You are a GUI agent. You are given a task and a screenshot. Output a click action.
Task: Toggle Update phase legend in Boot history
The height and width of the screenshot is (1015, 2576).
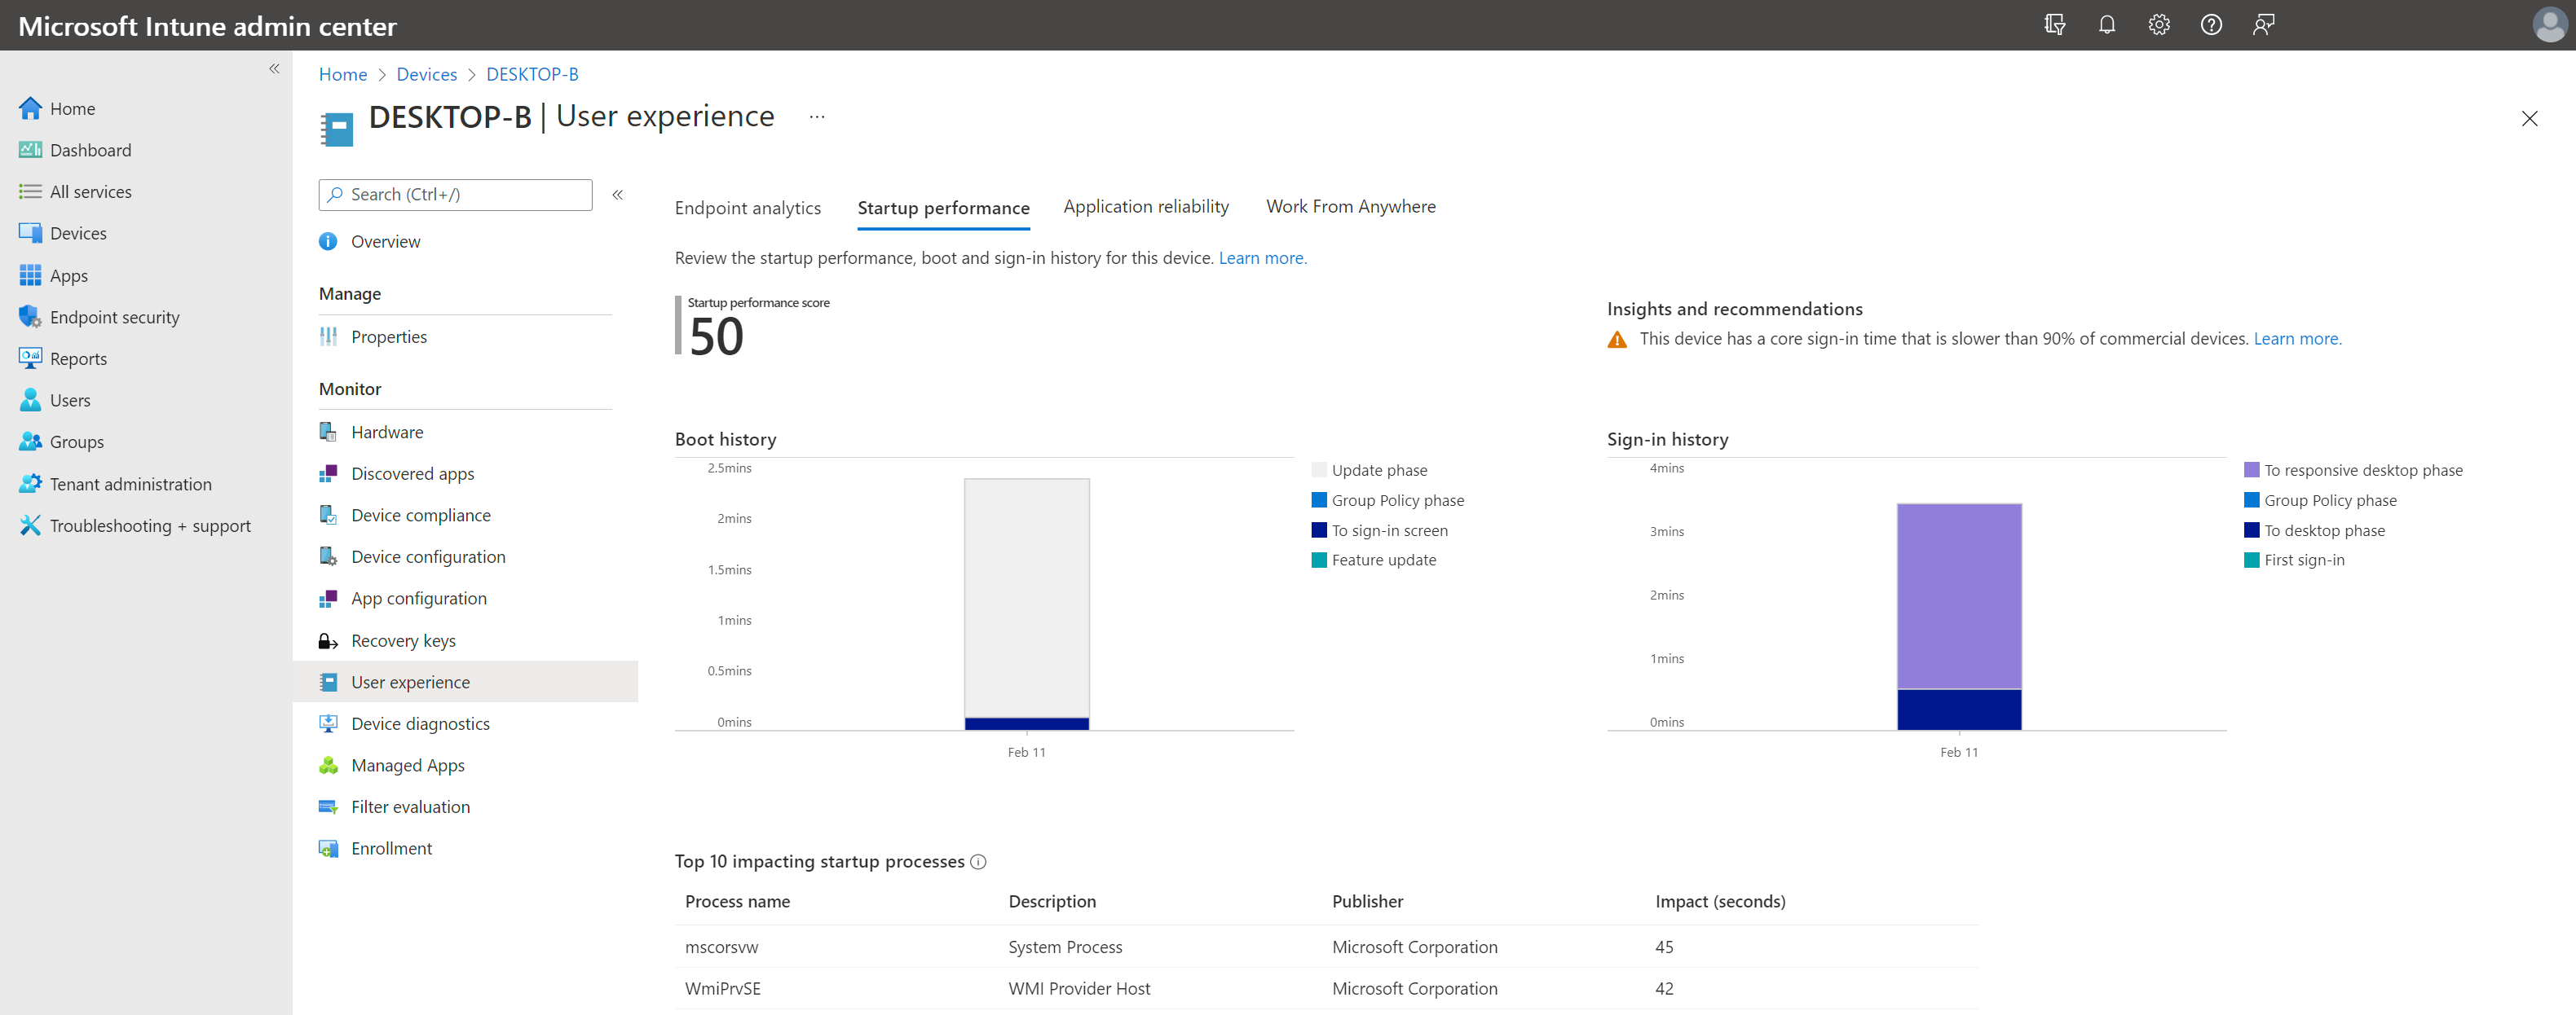[x=1378, y=471]
